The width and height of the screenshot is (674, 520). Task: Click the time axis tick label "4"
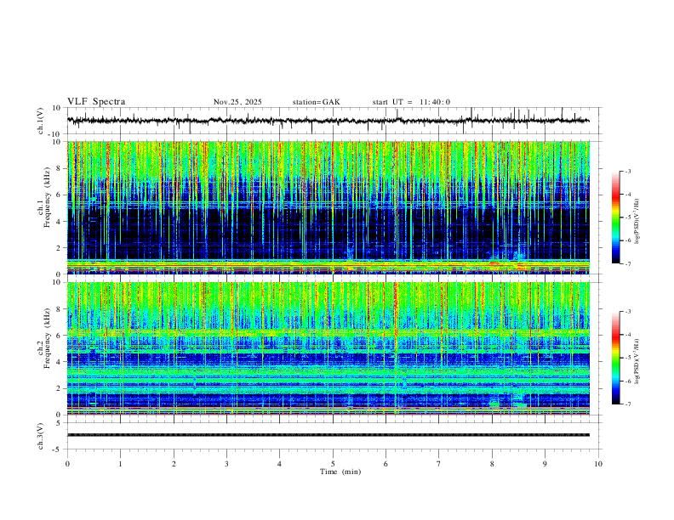(279, 464)
